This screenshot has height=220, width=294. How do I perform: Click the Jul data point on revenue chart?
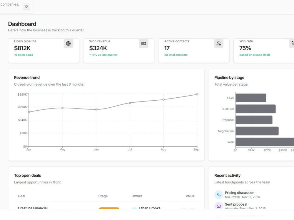click(130, 103)
